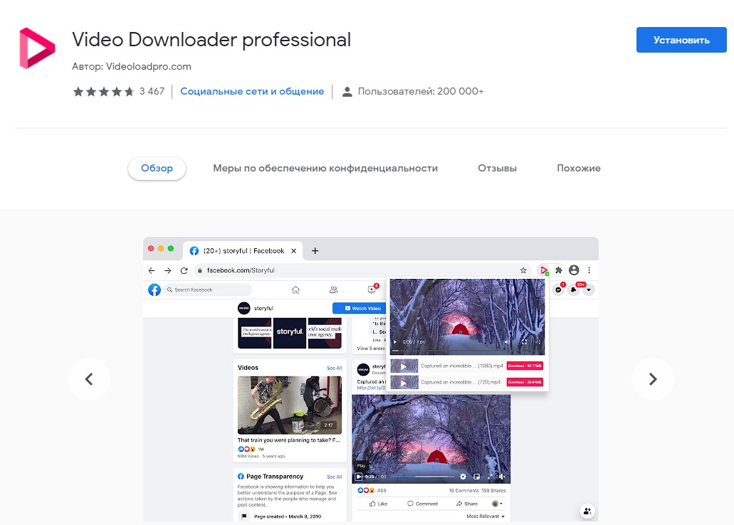Open the Facebook notifications bell
734x525 pixels.
click(573, 290)
